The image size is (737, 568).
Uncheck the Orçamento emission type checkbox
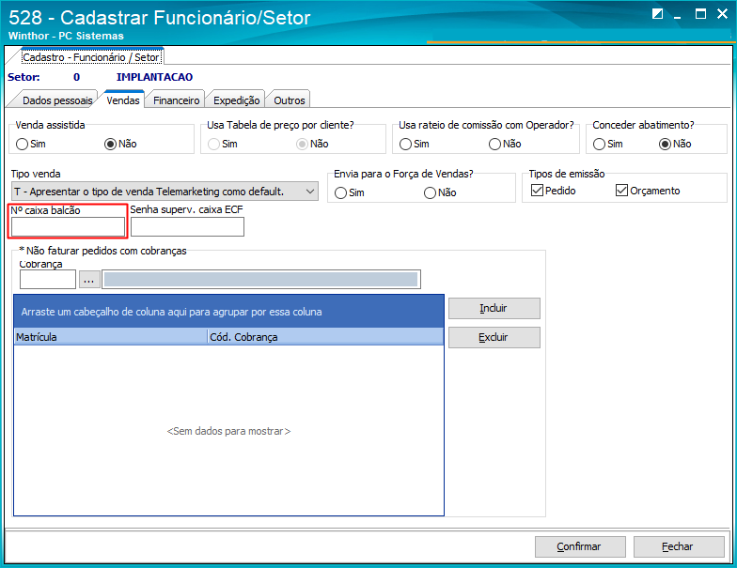click(x=622, y=190)
